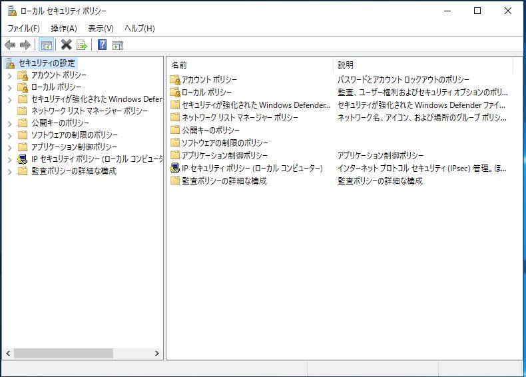Open the ヘルプ(H) menu
Viewport: 526px width, 377px height.
click(x=139, y=28)
